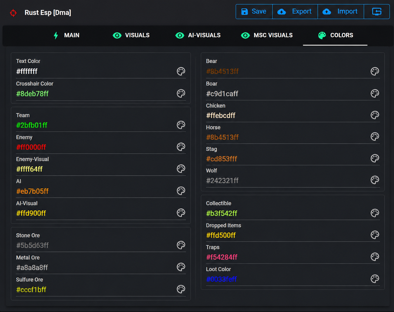The width and height of the screenshot is (394, 312).
Task: Open the palette picker for Stone Ore
Action: tap(181, 245)
